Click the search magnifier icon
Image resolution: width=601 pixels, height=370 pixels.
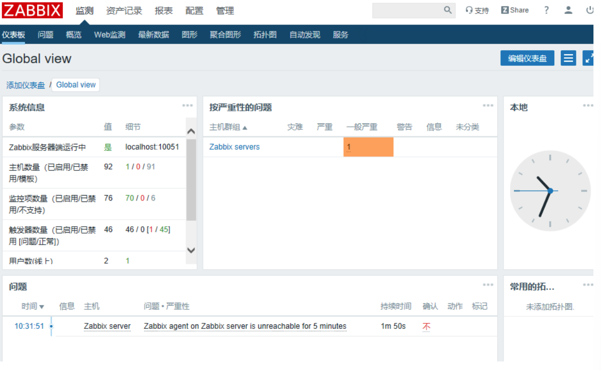click(x=448, y=10)
